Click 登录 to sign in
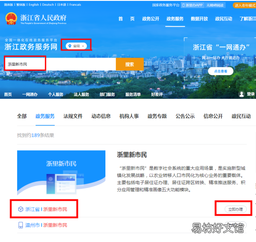This screenshot has height=242, width=256. pyautogui.click(x=251, y=94)
